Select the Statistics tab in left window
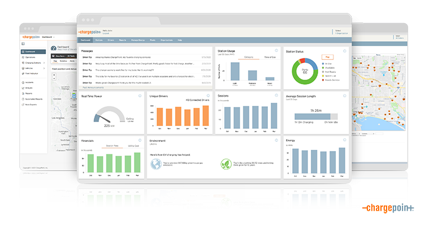The image size is (429, 225). (x=63, y=61)
